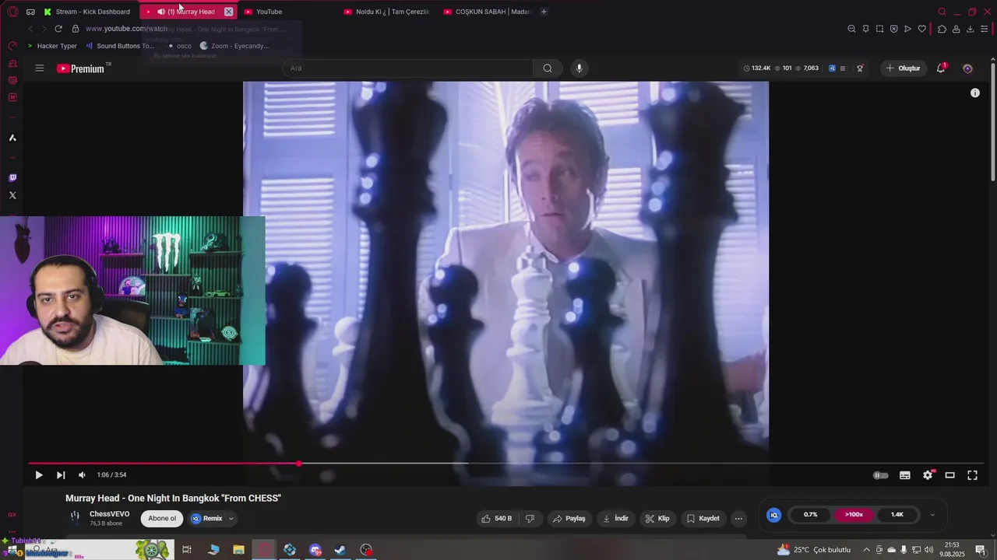Download the video via İndir

615,519
